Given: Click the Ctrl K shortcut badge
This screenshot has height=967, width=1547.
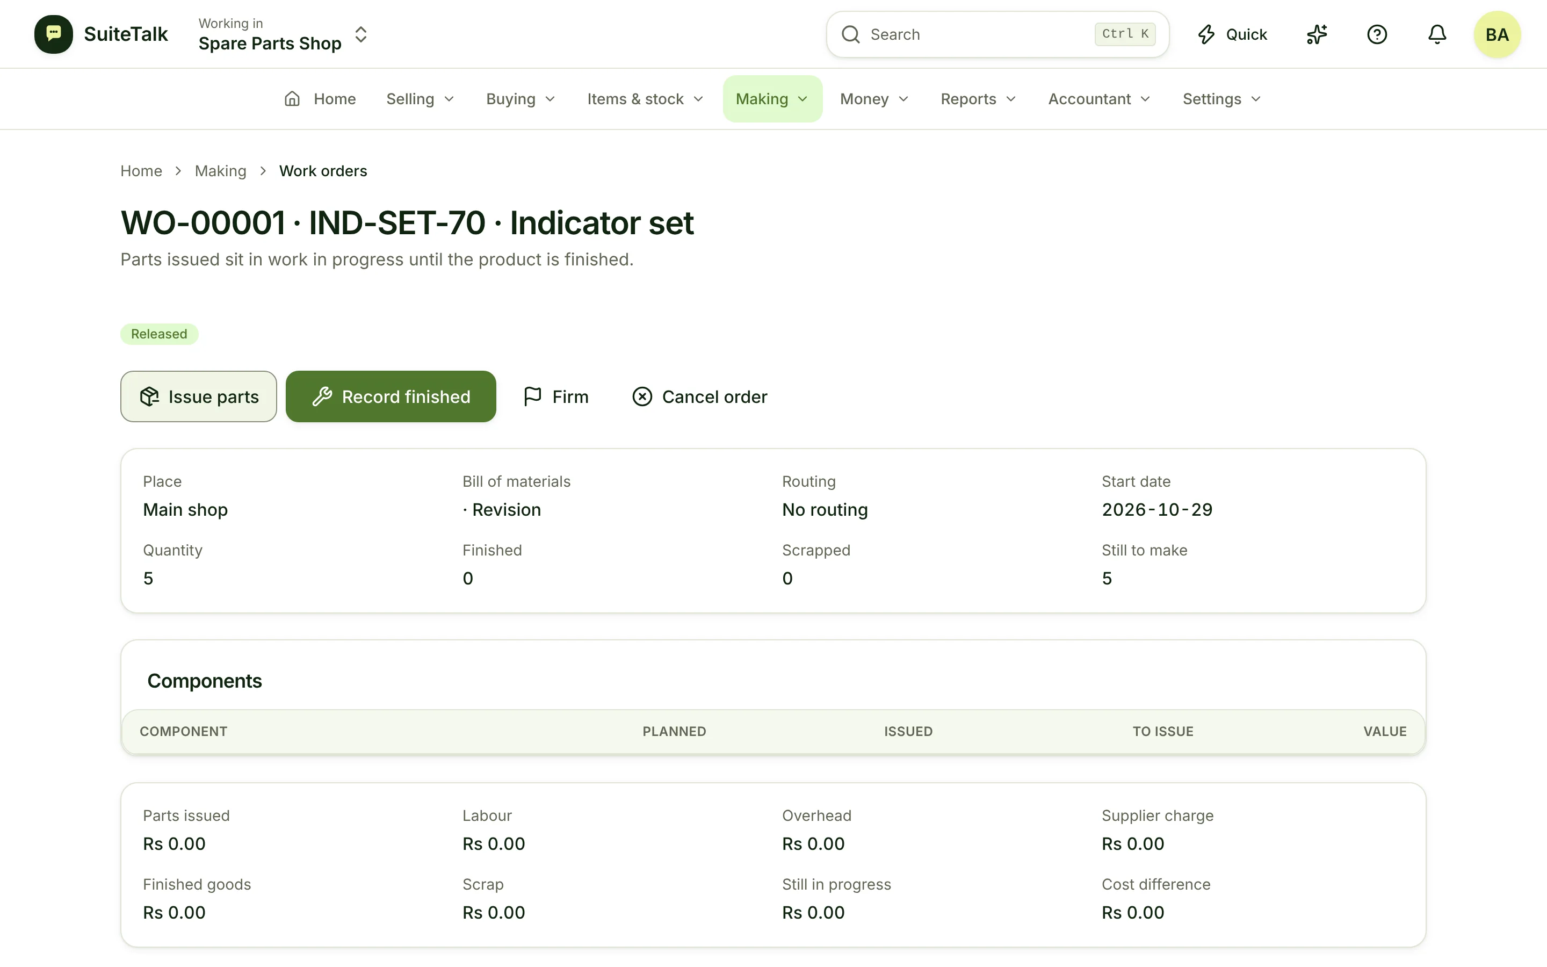Looking at the screenshot, I should (1125, 34).
